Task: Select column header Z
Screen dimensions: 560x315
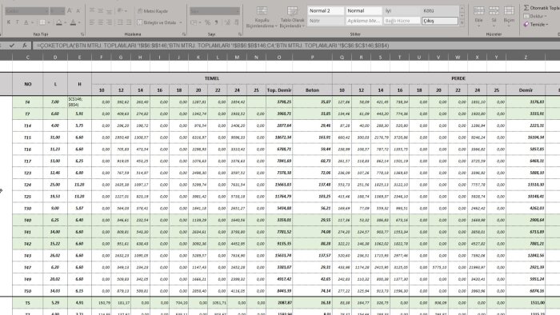Action: [526, 57]
